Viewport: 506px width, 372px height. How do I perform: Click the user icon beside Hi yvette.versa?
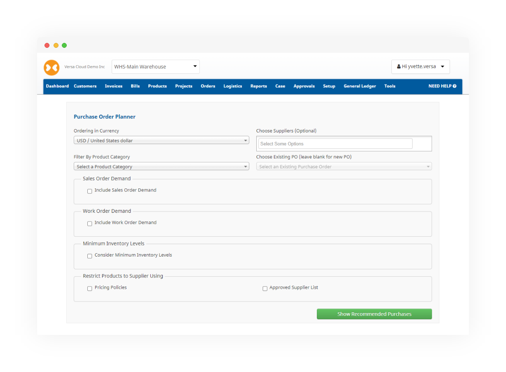coord(399,66)
